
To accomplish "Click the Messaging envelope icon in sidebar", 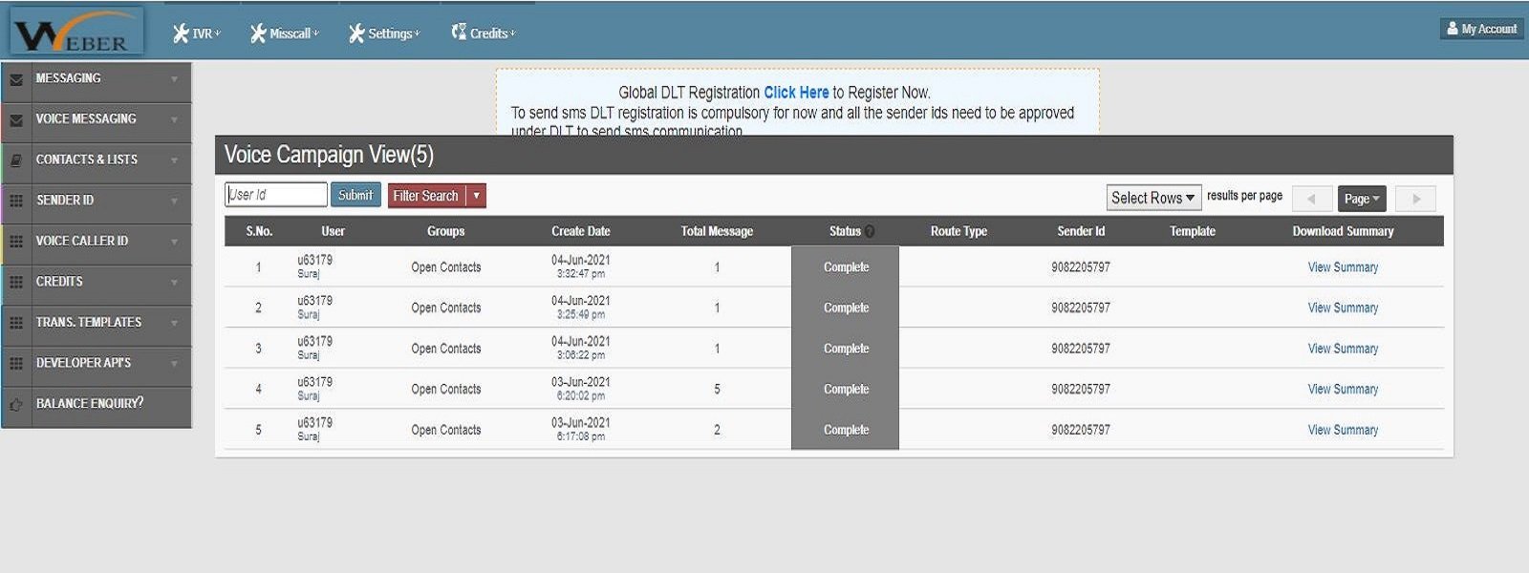I will pos(16,79).
